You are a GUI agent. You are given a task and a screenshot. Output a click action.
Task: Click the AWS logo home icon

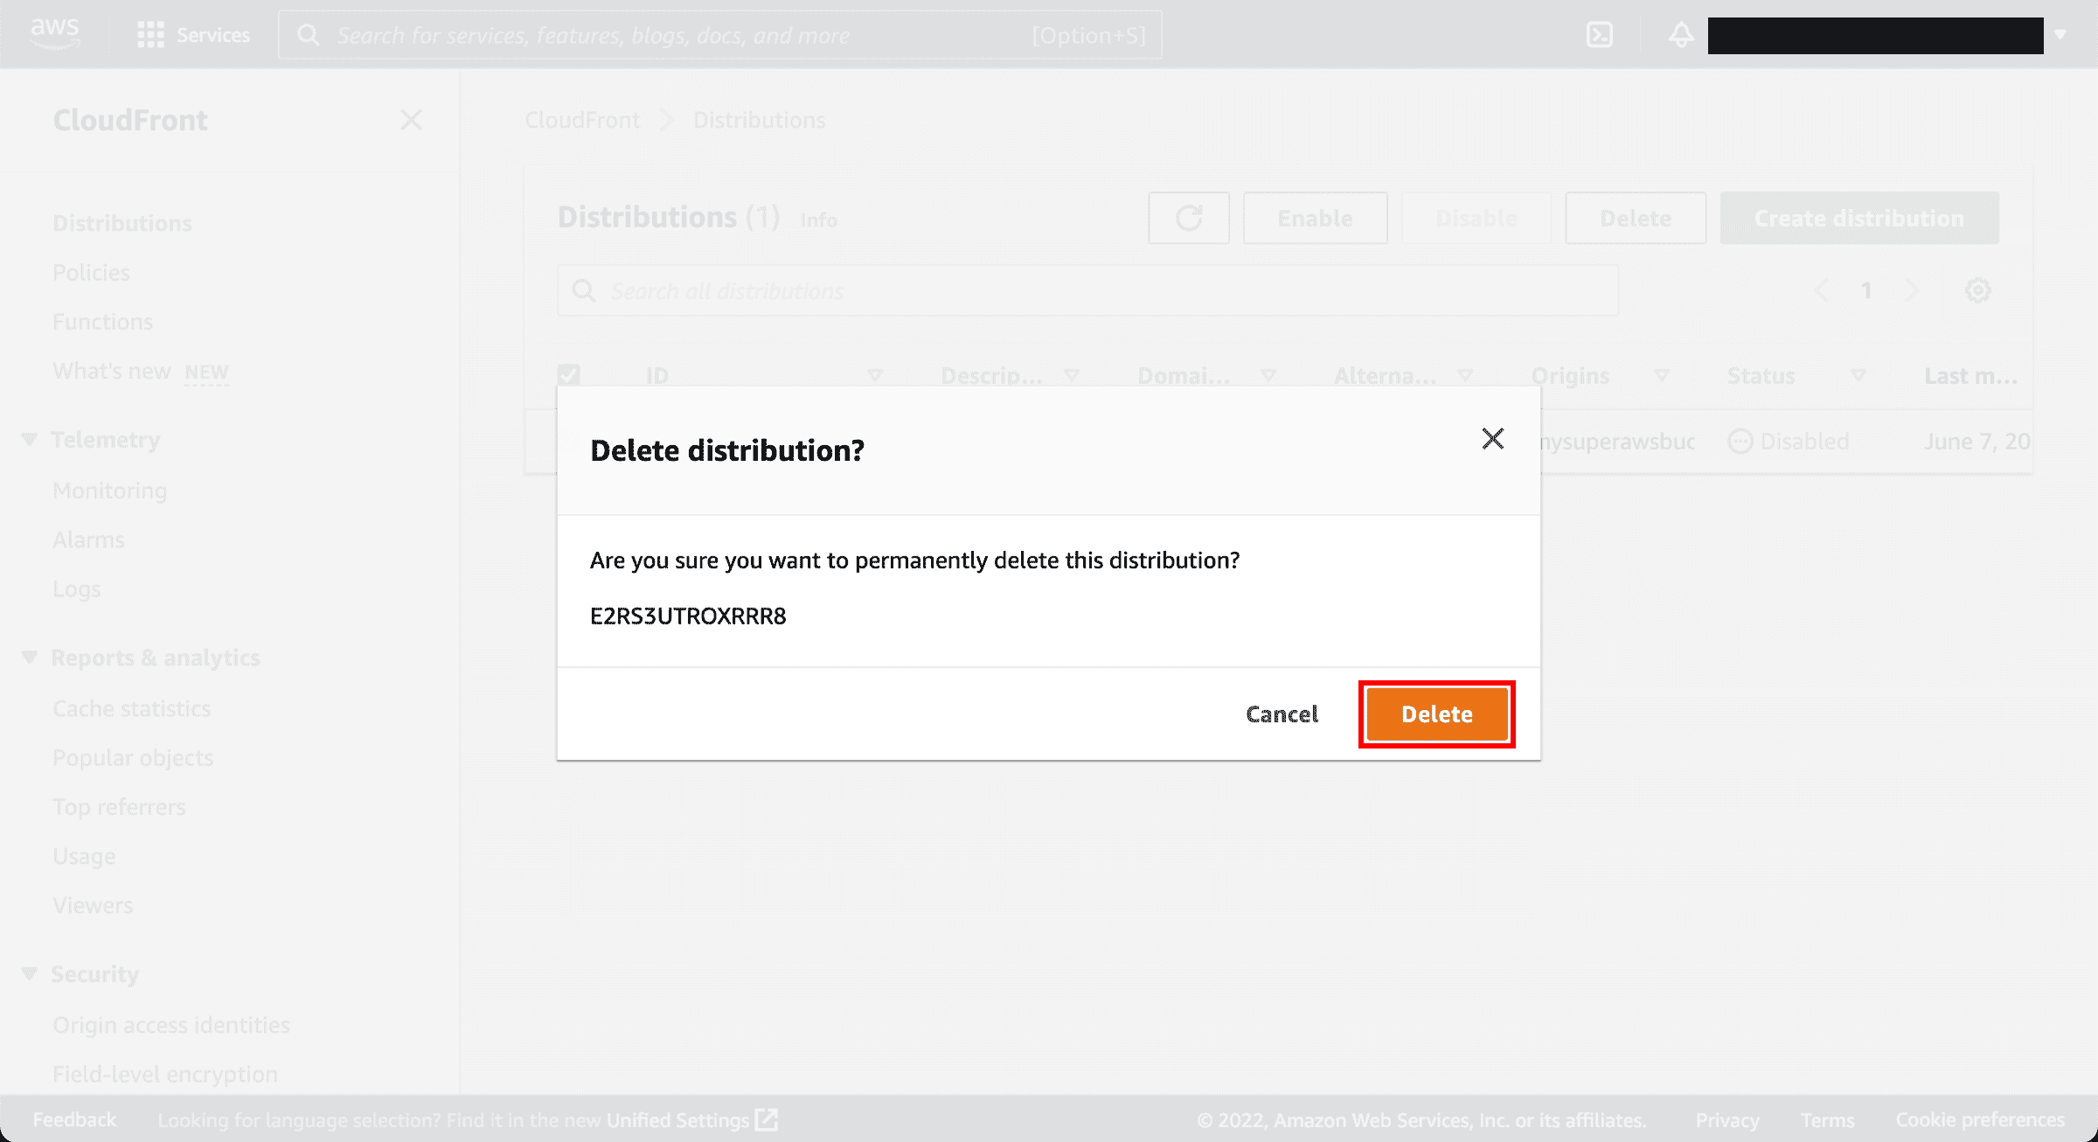[x=55, y=34]
